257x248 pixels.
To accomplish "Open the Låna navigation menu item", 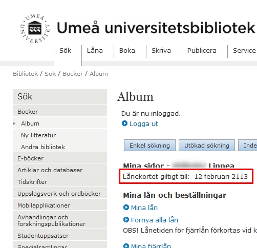I will tap(95, 51).
